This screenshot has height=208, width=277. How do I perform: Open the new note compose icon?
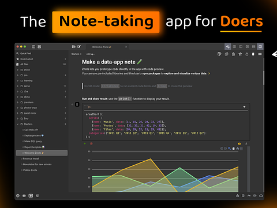coord(79,47)
